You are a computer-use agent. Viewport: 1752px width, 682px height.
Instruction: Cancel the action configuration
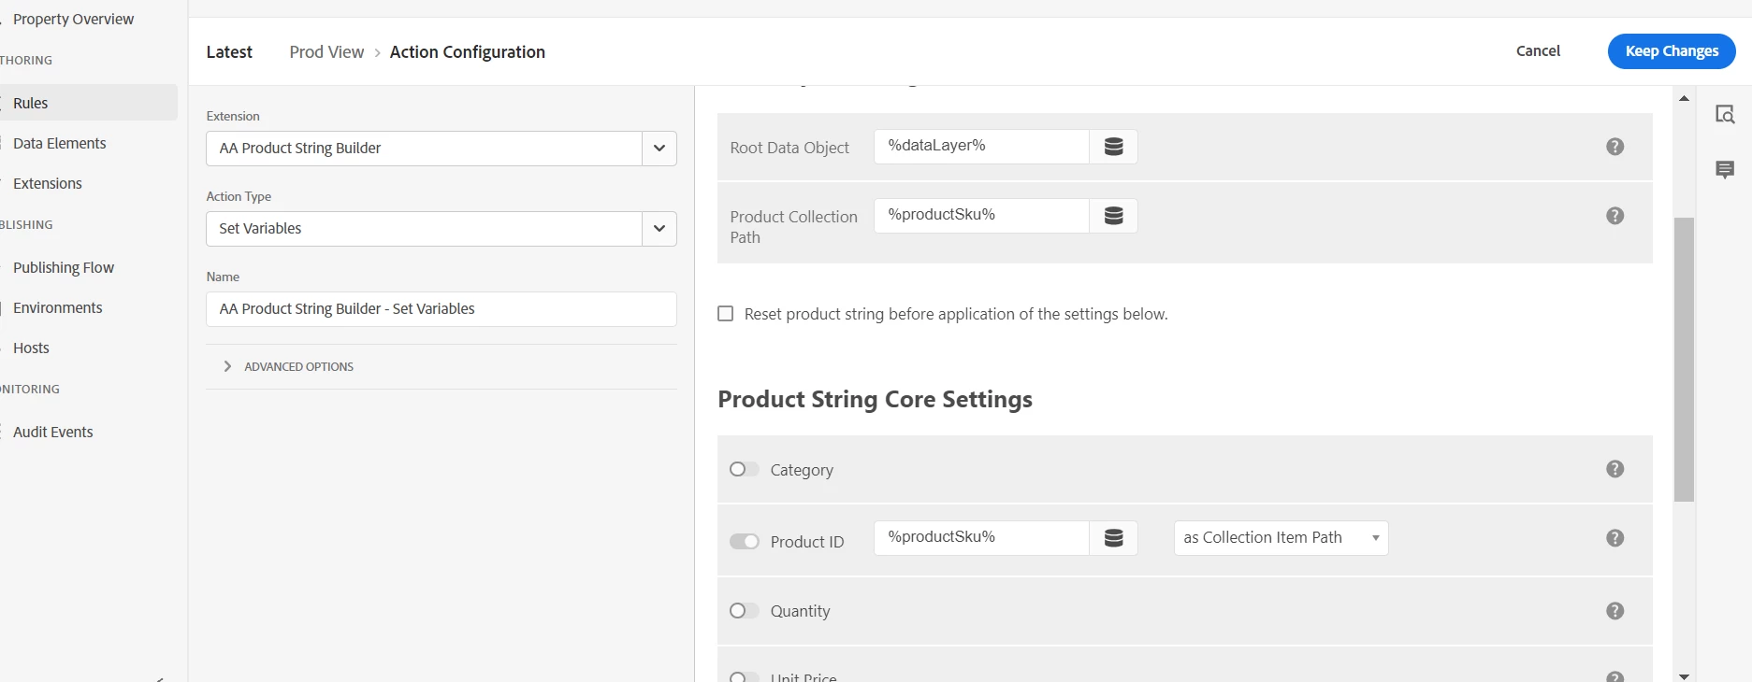coord(1538,51)
